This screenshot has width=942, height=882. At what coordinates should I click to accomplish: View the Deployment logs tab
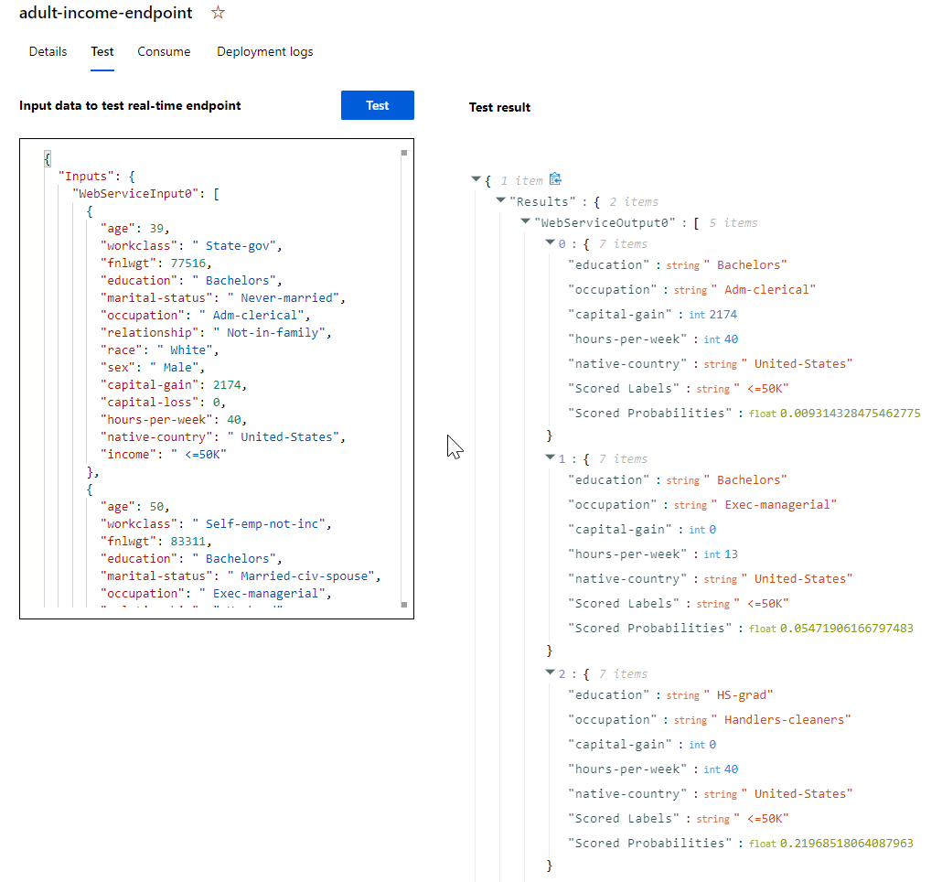pyautogui.click(x=265, y=51)
